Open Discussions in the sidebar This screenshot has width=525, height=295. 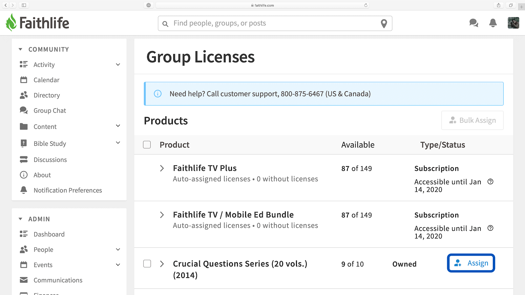[x=50, y=160]
